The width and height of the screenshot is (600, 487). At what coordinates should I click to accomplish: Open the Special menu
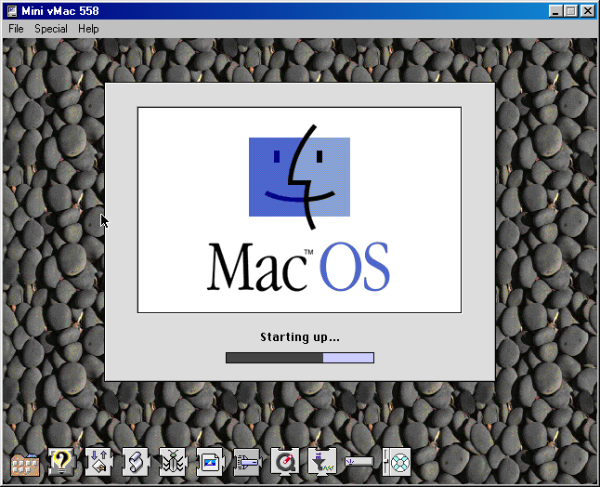(51, 29)
